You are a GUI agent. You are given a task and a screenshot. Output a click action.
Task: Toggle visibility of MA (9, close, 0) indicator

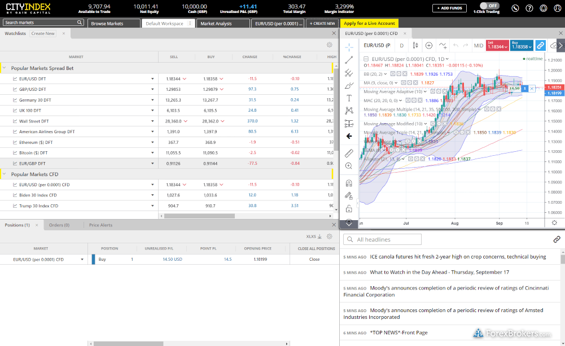pyautogui.click(x=404, y=83)
